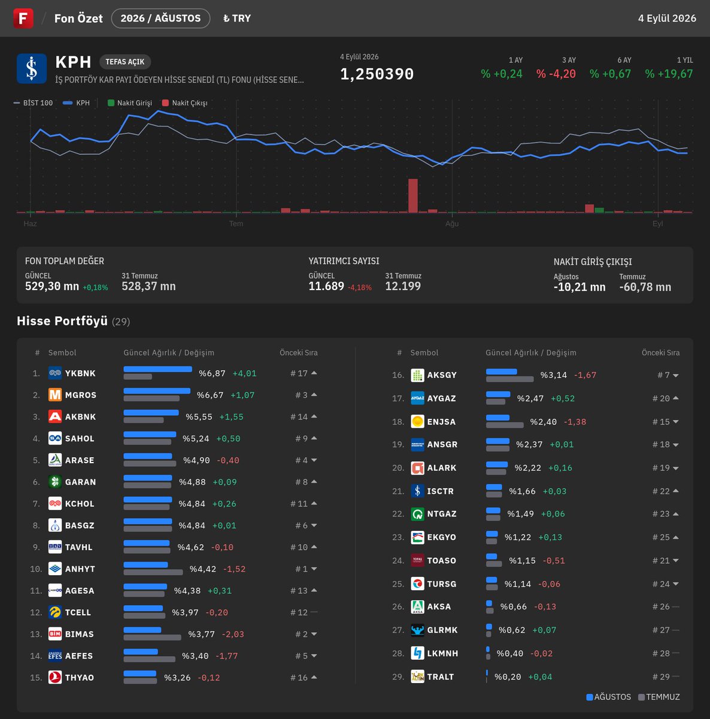This screenshot has height=719, width=710.
Task: Click the MGROS stock logo
Action: (55, 395)
